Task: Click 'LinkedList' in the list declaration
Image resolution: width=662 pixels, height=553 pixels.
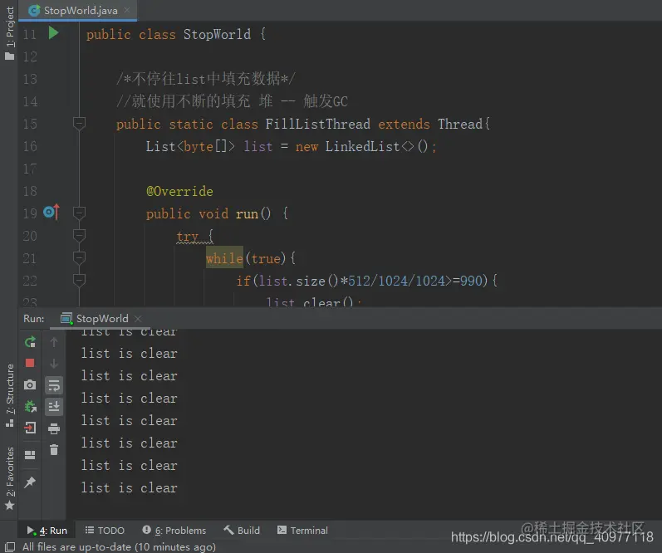Action: coord(362,146)
